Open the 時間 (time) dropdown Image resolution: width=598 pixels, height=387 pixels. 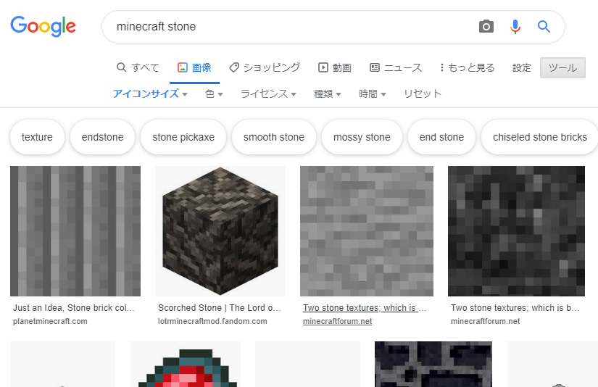373,93
